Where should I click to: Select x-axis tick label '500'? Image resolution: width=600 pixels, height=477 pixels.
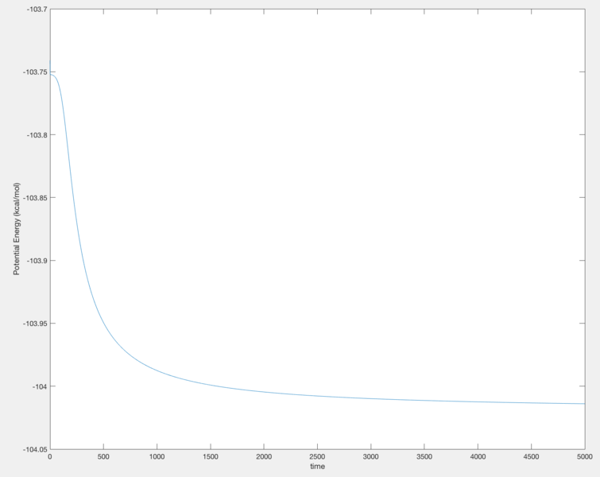pos(103,456)
